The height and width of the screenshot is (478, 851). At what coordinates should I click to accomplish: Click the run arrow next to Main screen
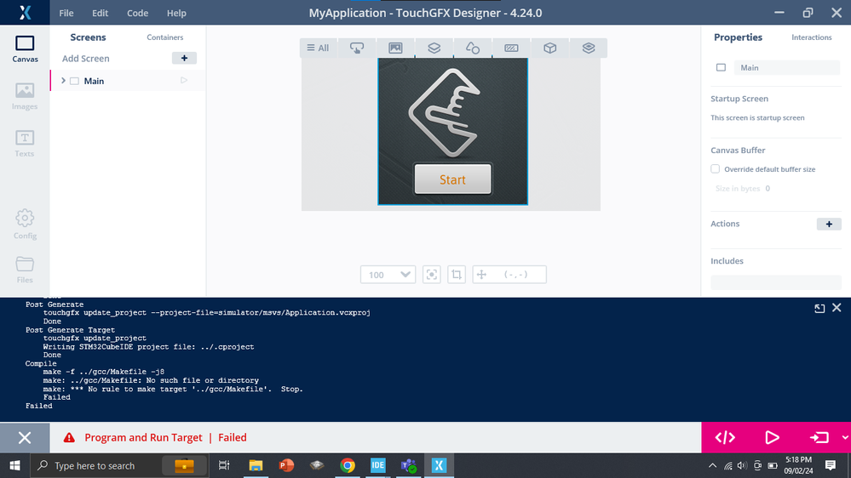pyautogui.click(x=184, y=80)
